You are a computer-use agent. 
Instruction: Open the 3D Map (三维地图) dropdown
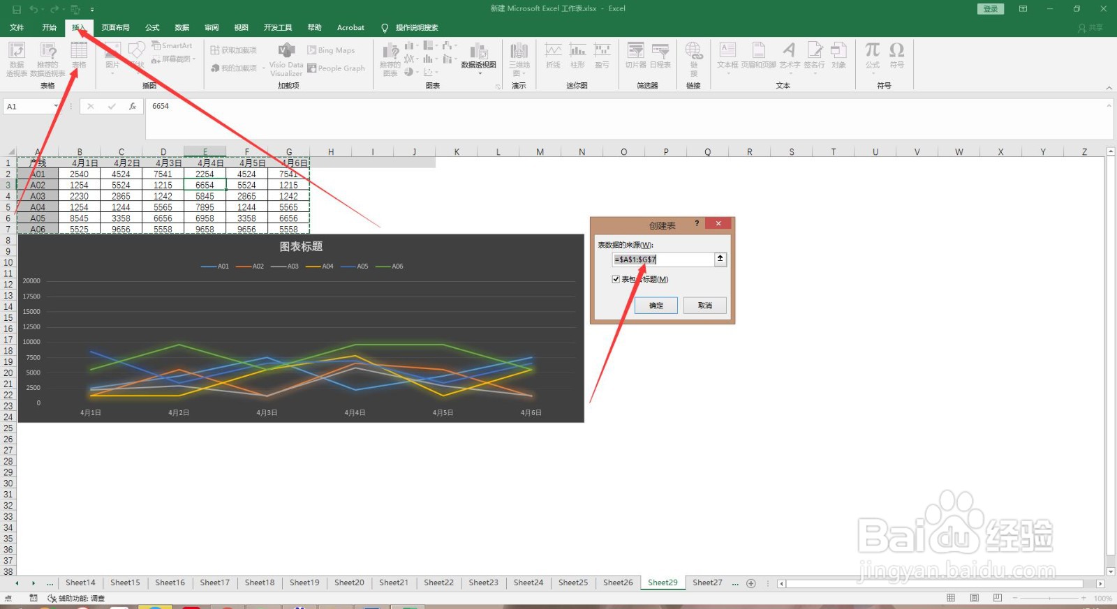click(x=519, y=59)
